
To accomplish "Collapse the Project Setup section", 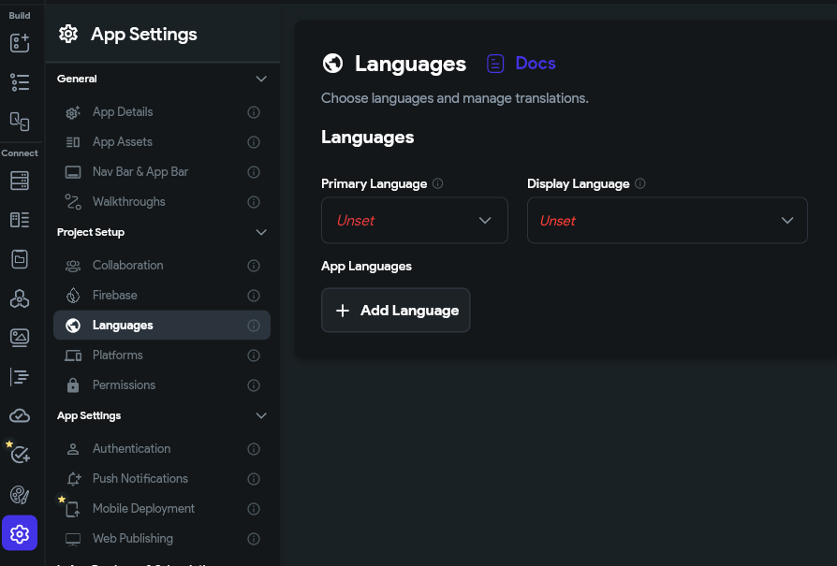I will tap(261, 232).
